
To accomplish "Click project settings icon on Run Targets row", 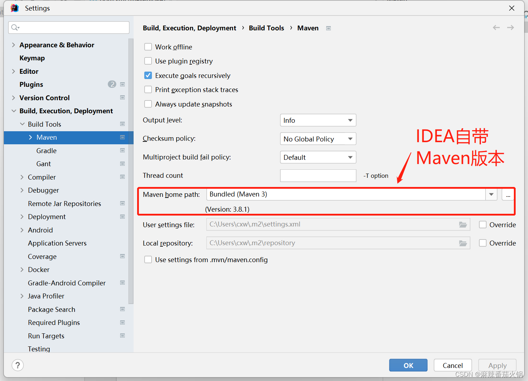I will [123, 335].
